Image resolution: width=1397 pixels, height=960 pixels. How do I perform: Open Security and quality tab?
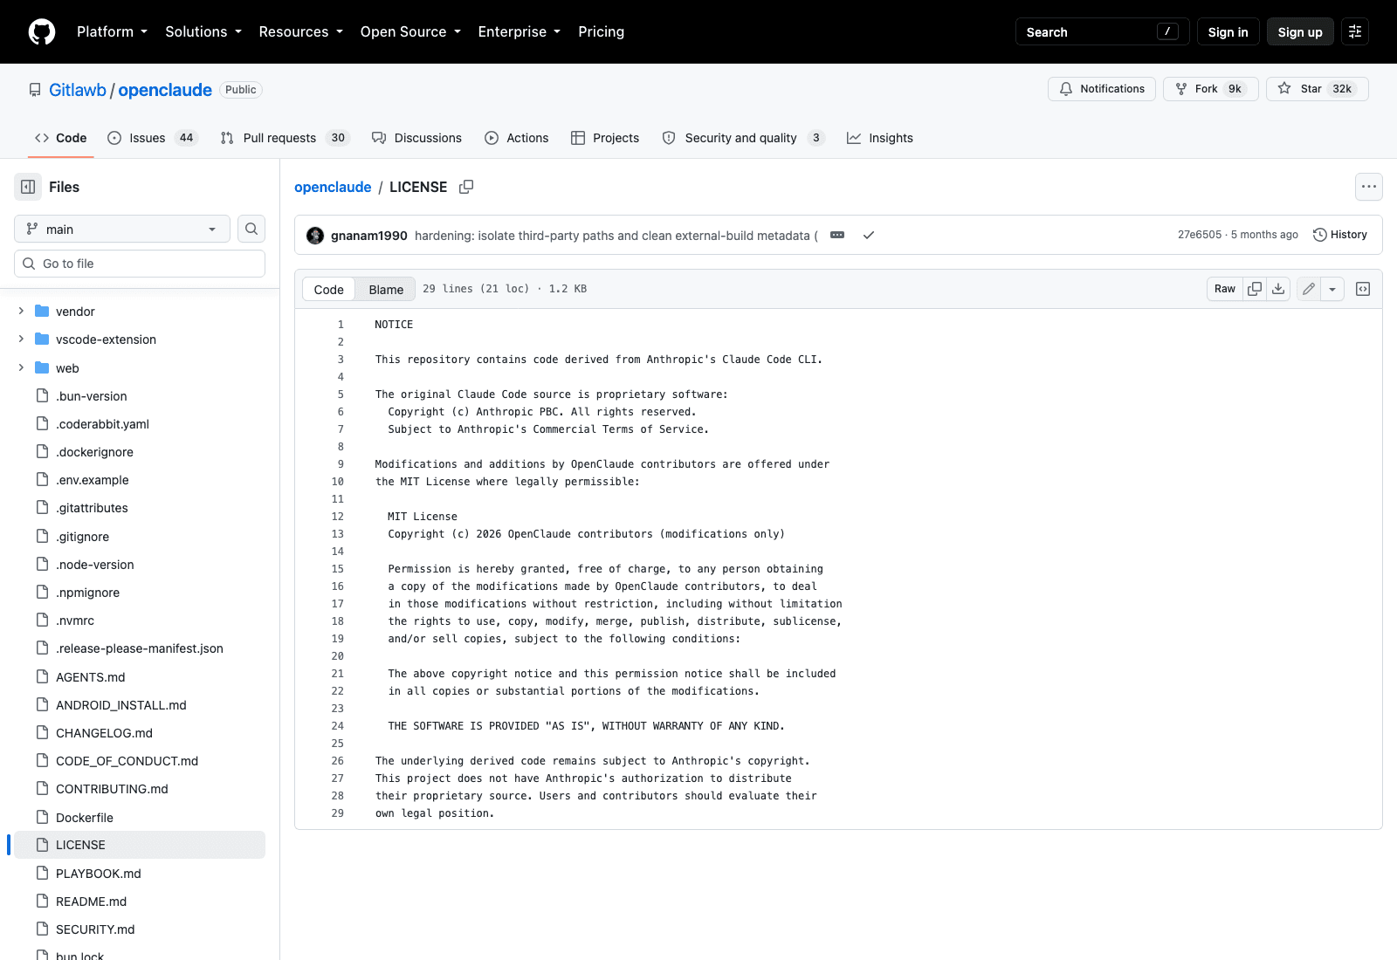click(x=743, y=138)
